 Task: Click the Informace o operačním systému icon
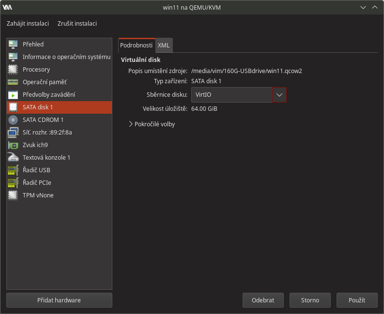[x=13, y=57]
